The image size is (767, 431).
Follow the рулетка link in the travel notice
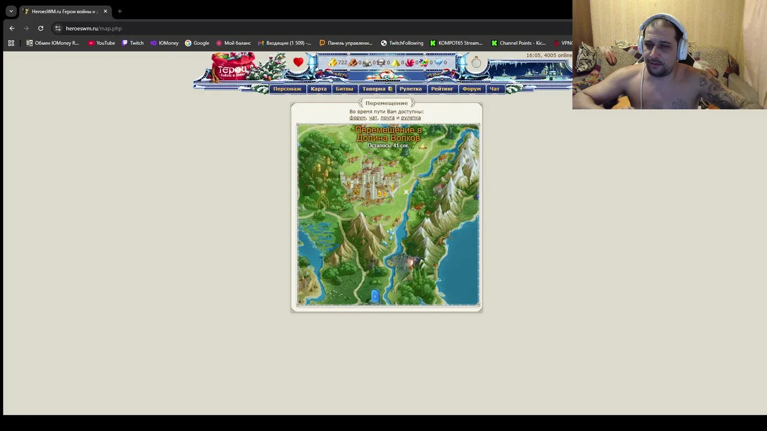pyautogui.click(x=410, y=118)
